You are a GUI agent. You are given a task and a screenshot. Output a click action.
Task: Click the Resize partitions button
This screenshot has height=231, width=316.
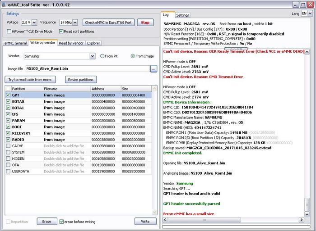(81, 79)
